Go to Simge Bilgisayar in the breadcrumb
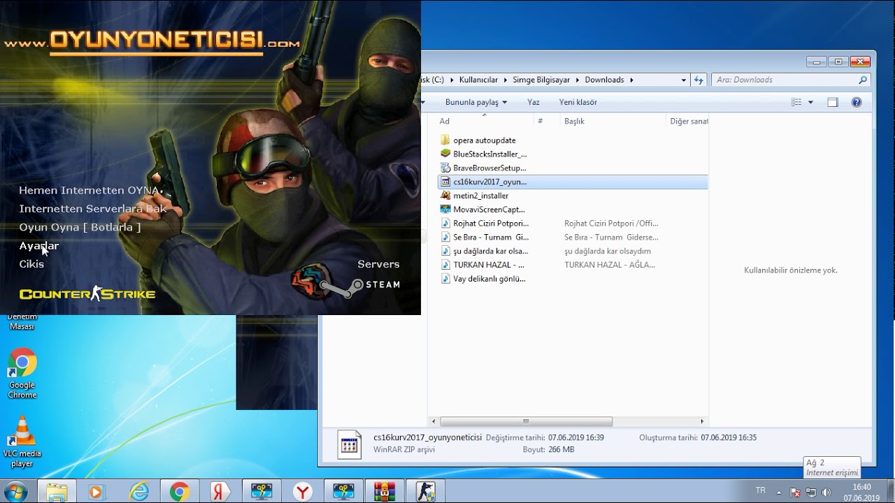895x503 pixels. pos(543,80)
